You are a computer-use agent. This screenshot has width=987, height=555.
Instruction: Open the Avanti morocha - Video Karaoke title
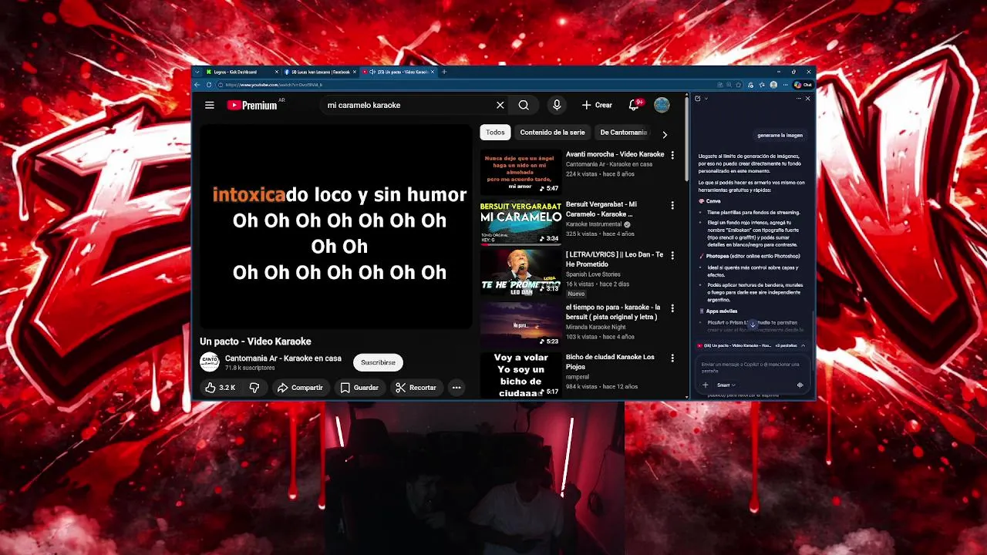click(615, 154)
